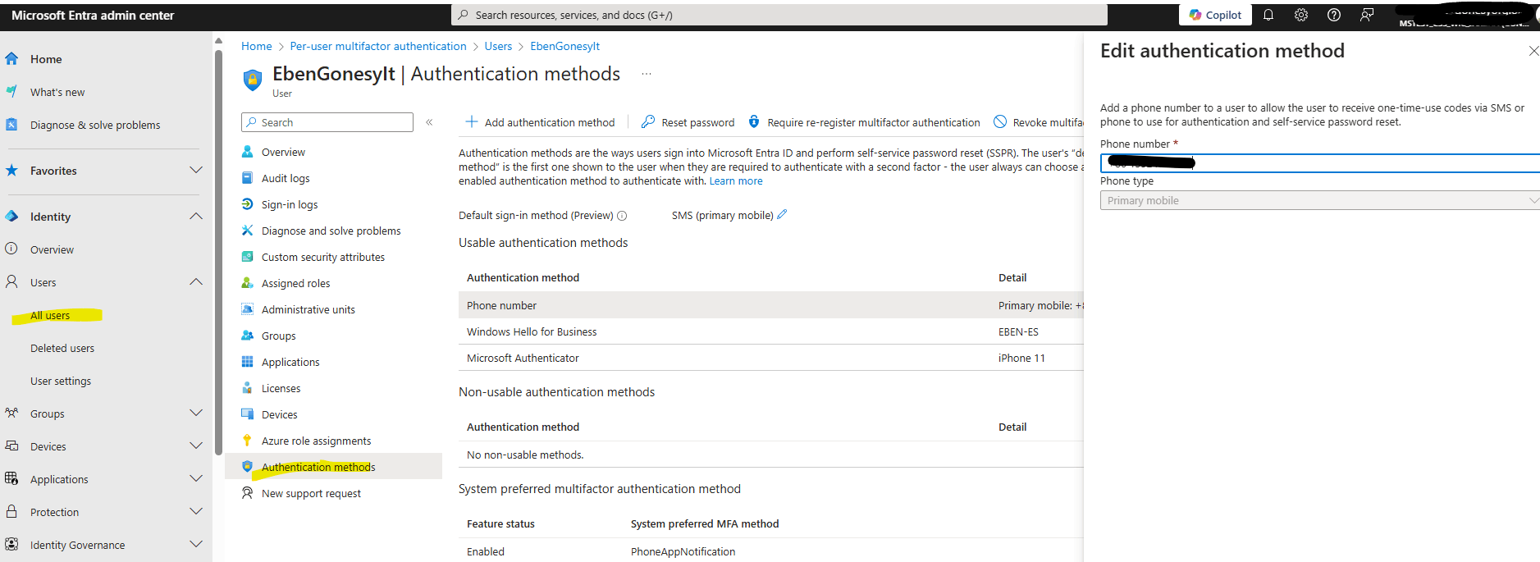This screenshot has height=562, width=1540.
Task: Select the Windows Hello for Business row
Action: [770, 331]
